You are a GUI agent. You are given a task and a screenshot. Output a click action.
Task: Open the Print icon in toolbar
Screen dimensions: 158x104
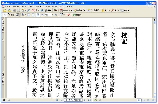18,10
